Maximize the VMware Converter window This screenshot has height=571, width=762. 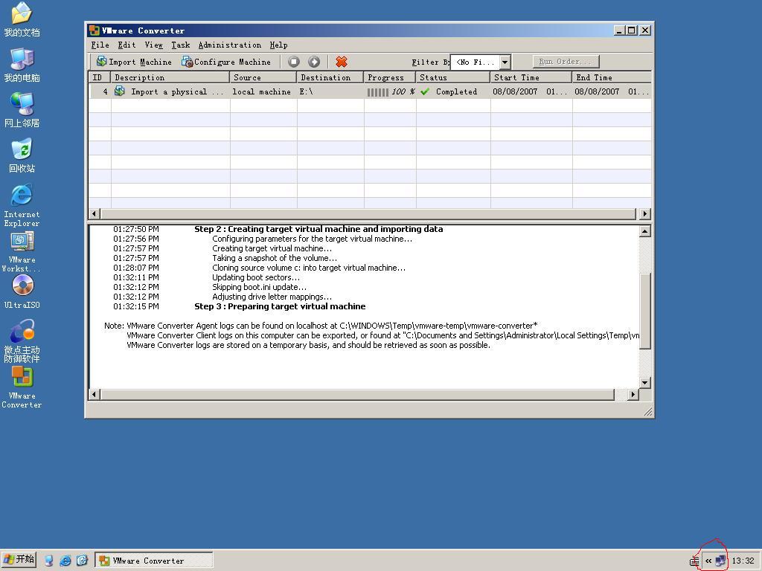click(631, 30)
